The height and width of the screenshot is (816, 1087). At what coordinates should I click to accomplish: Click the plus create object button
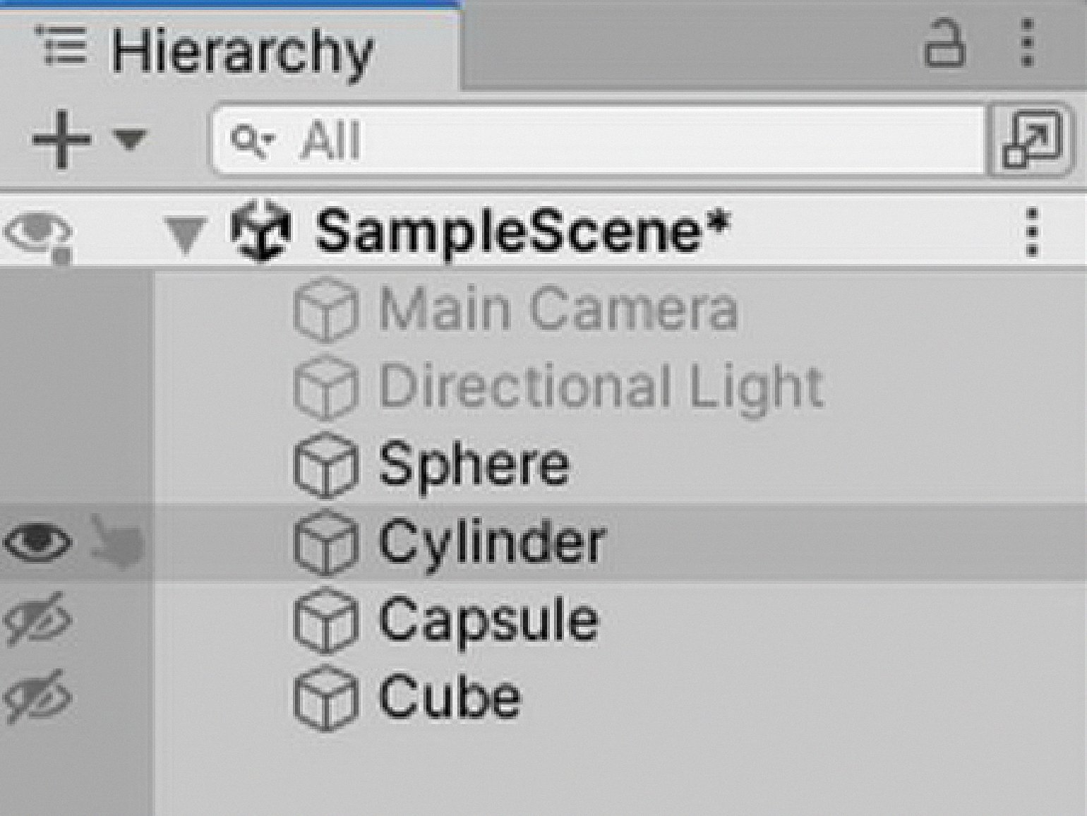tap(61, 139)
